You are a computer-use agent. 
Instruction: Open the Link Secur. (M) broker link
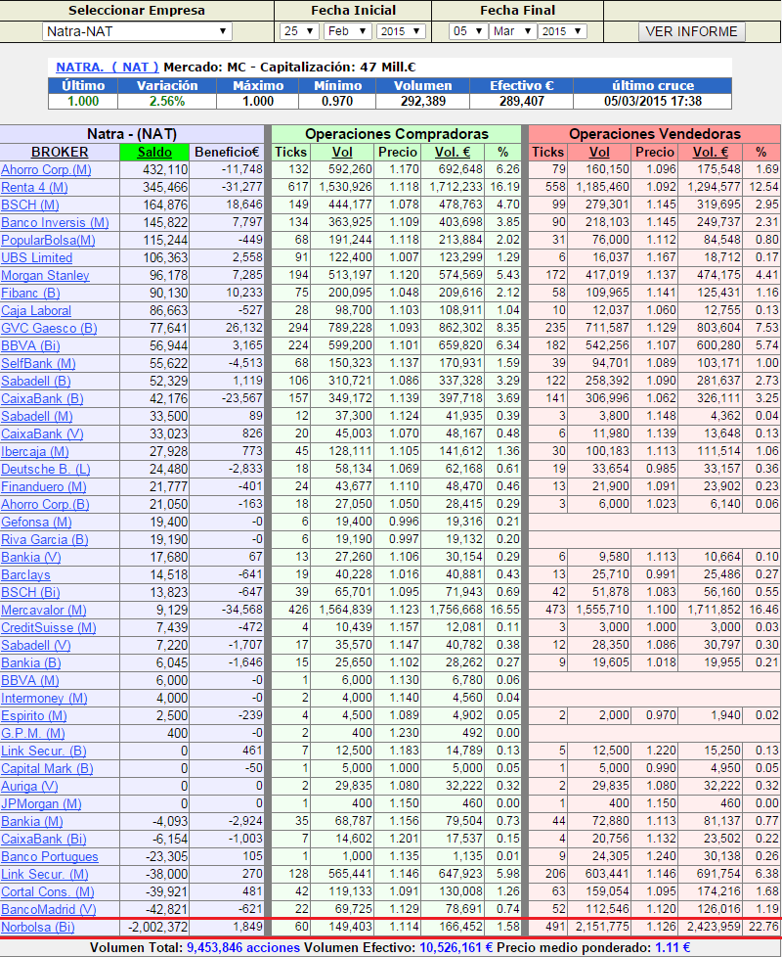(45, 875)
